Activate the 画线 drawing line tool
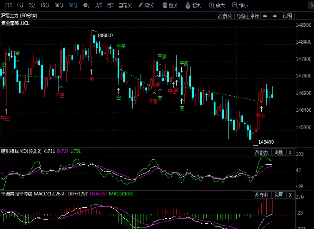Screen dimensions: 314x229 [146, 5]
